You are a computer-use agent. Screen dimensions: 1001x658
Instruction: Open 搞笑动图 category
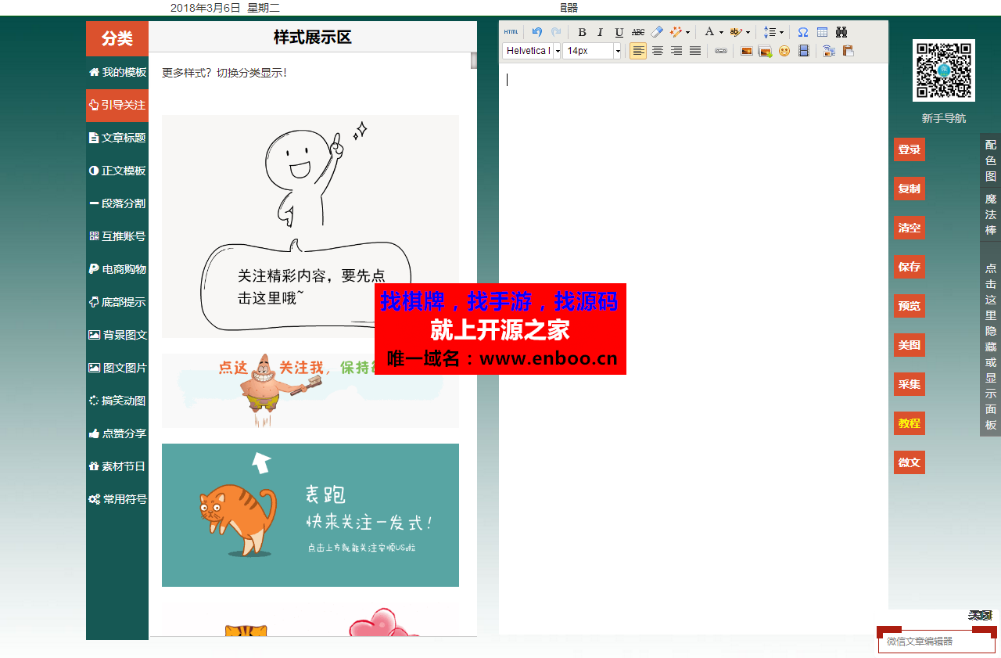pos(117,401)
